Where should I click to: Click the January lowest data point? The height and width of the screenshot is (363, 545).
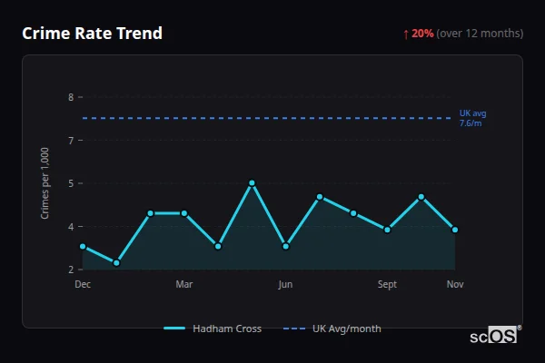(x=116, y=263)
